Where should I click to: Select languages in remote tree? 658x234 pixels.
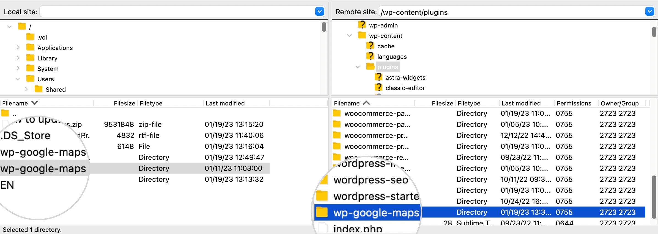392,57
